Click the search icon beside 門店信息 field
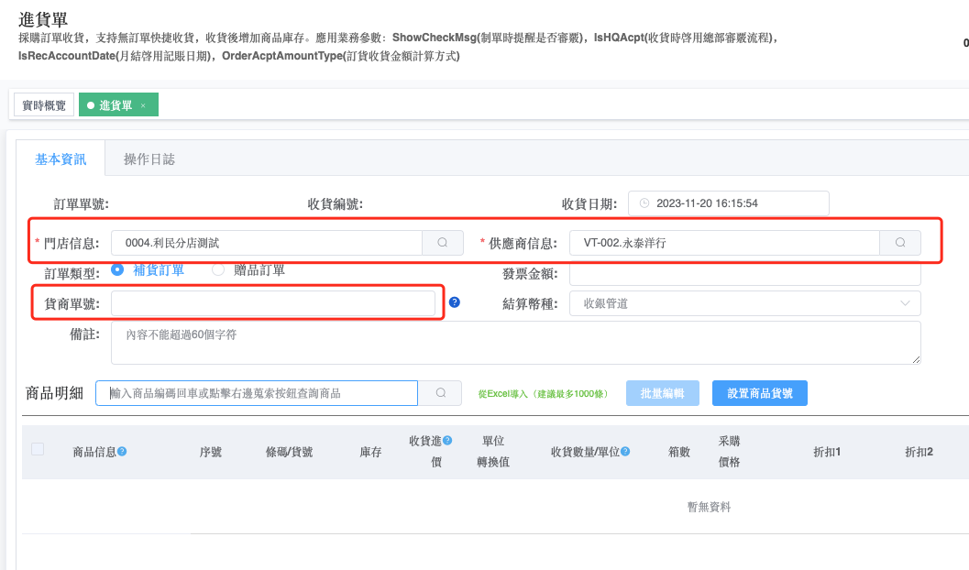 click(442, 243)
